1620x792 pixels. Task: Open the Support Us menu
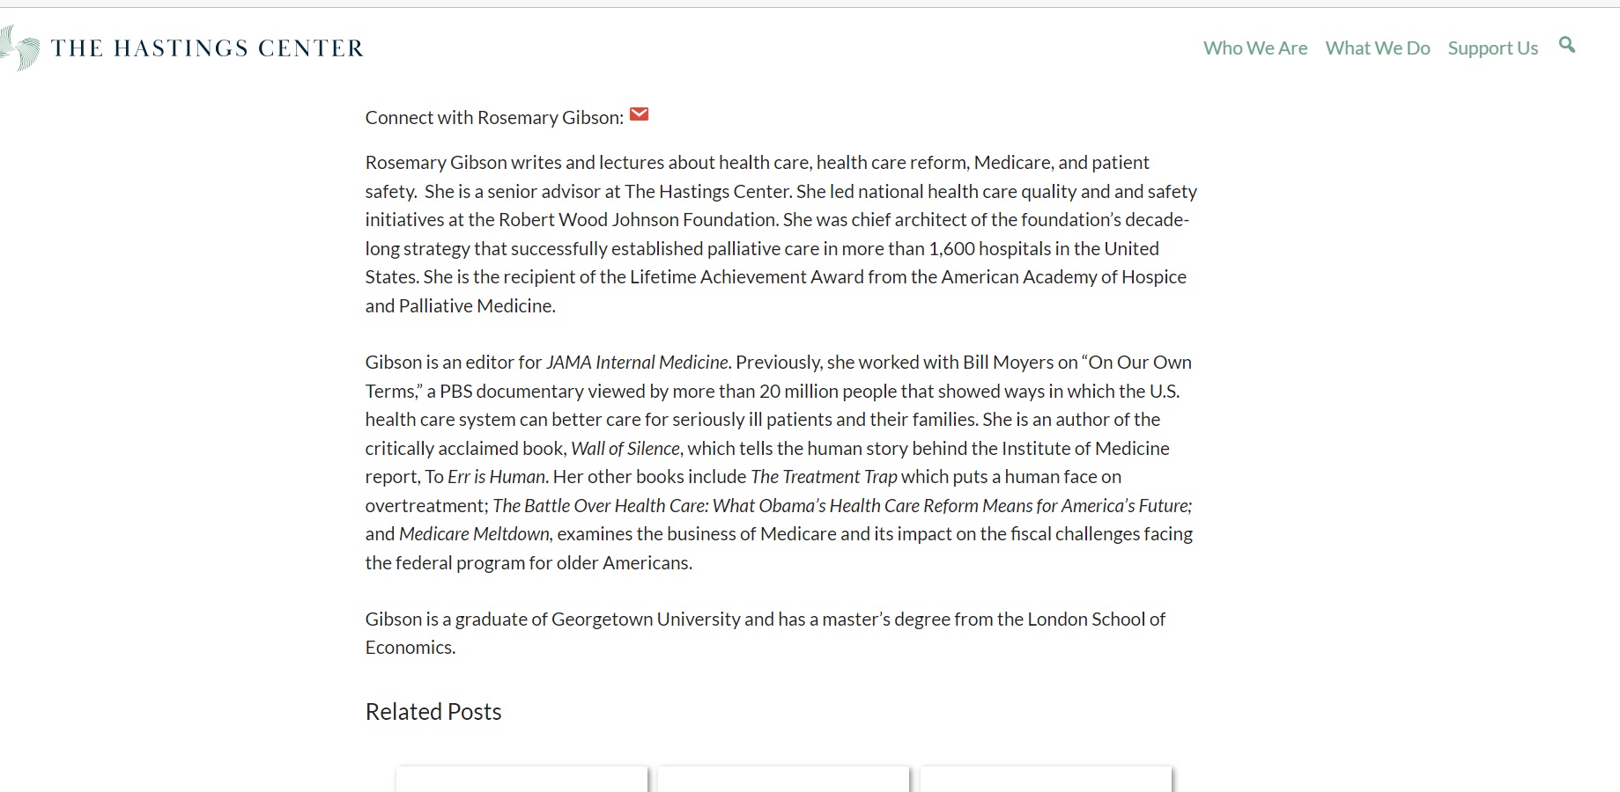[1493, 48]
